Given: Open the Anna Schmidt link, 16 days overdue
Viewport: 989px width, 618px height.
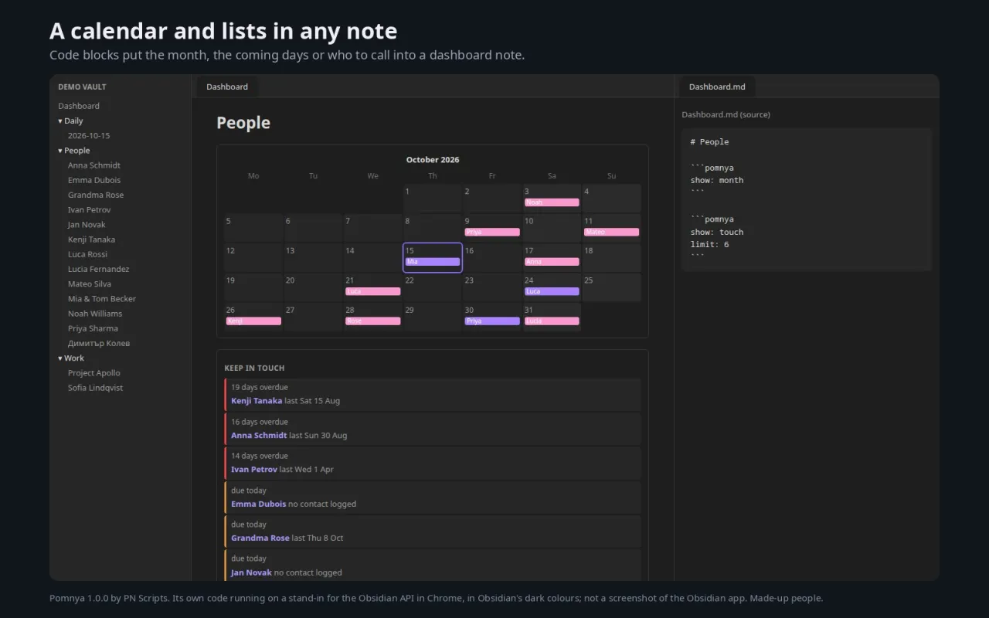Looking at the screenshot, I should [x=259, y=436].
